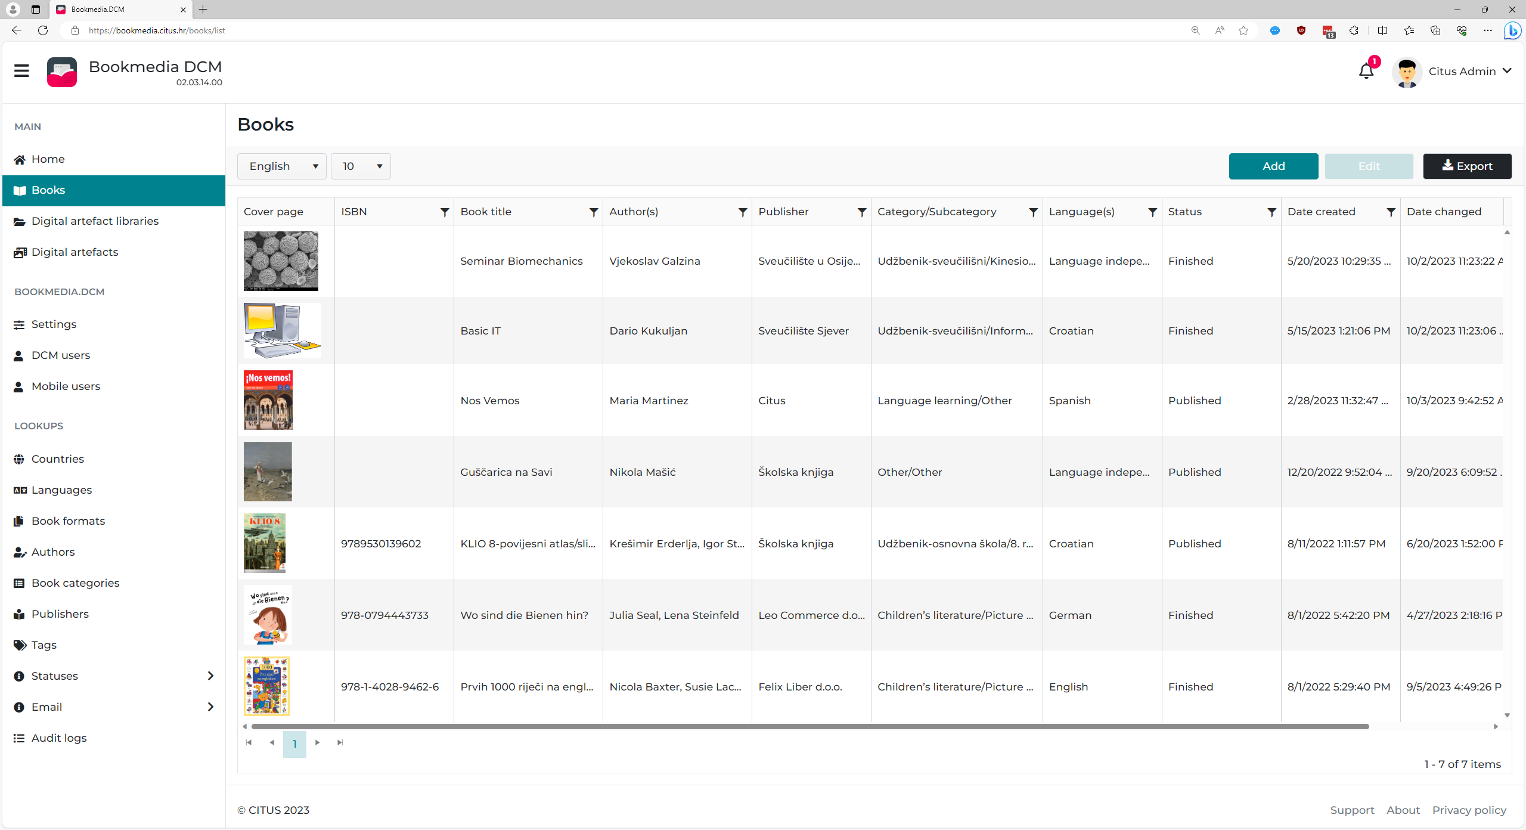Click the Add button
This screenshot has height=830, width=1526.
click(1273, 166)
